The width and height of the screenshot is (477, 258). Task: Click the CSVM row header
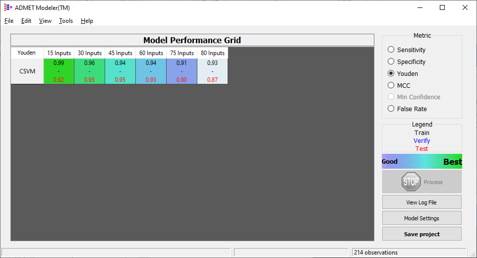point(27,71)
